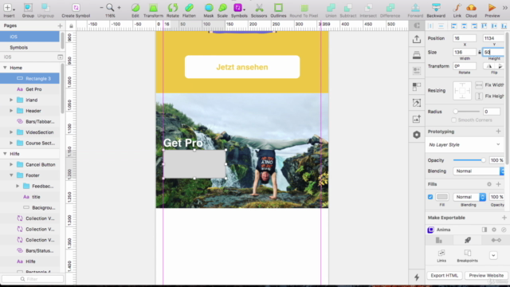Select the iOS page
Screen dimensions: 510x287
tap(30, 37)
